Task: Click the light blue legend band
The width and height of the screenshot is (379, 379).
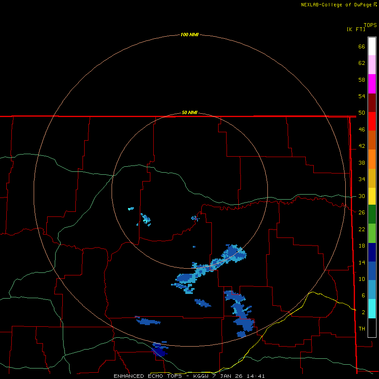Action: pos(372,290)
